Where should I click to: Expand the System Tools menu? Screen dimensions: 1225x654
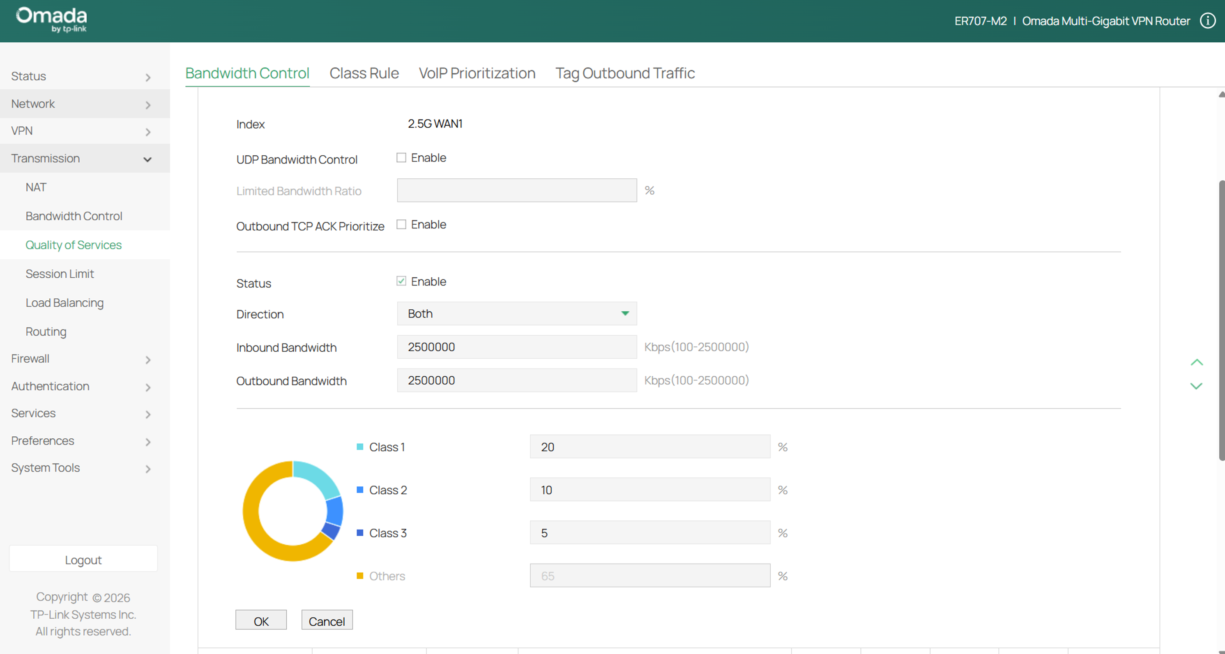(x=85, y=468)
